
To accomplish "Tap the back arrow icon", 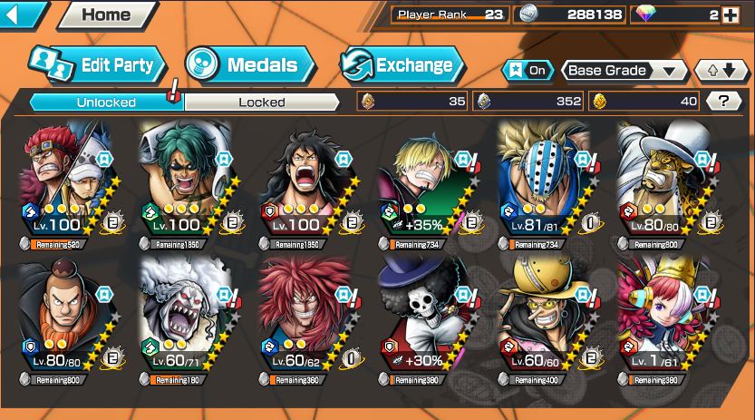I will click(x=14, y=15).
